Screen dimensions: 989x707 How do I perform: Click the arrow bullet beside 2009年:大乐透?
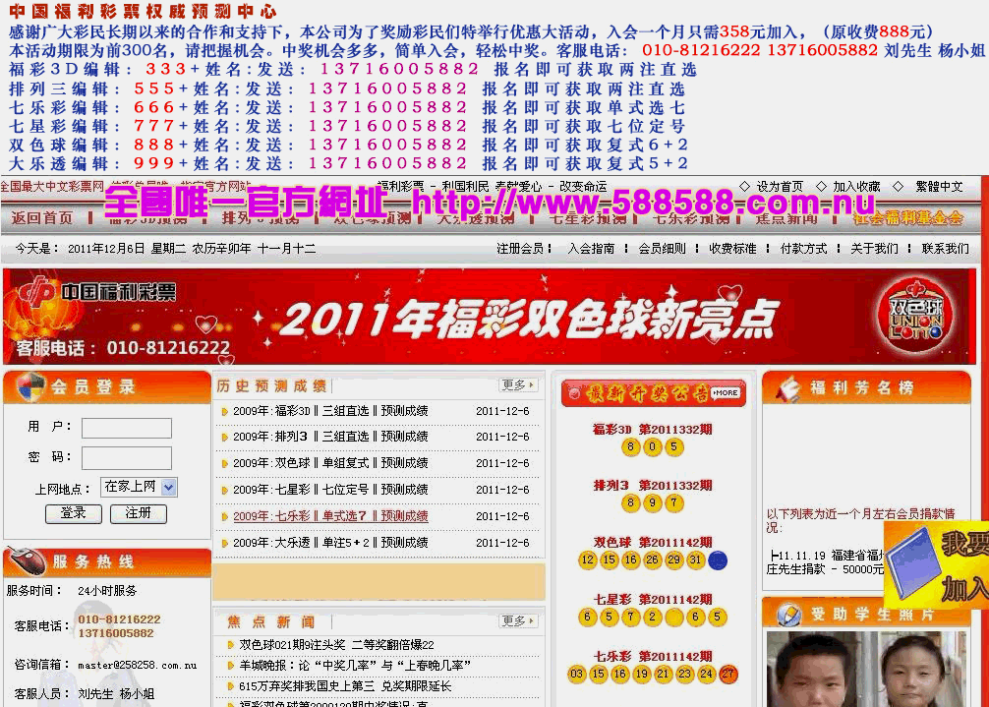tap(224, 543)
